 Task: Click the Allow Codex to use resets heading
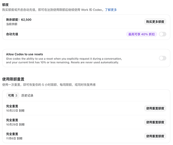[24, 54]
